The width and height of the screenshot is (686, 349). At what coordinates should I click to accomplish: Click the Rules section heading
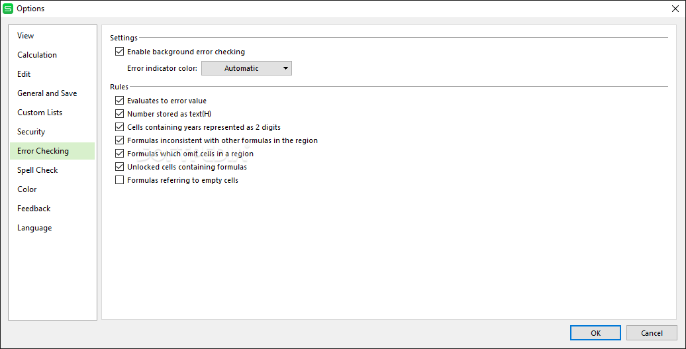tap(119, 87)
